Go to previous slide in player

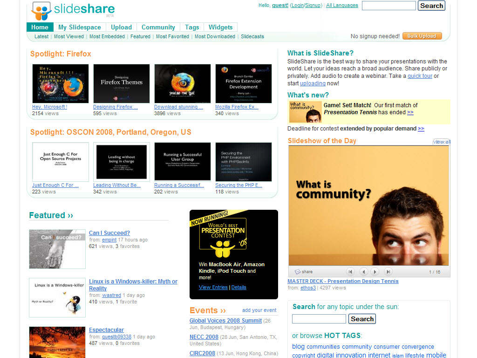click(x=363, y=272)
